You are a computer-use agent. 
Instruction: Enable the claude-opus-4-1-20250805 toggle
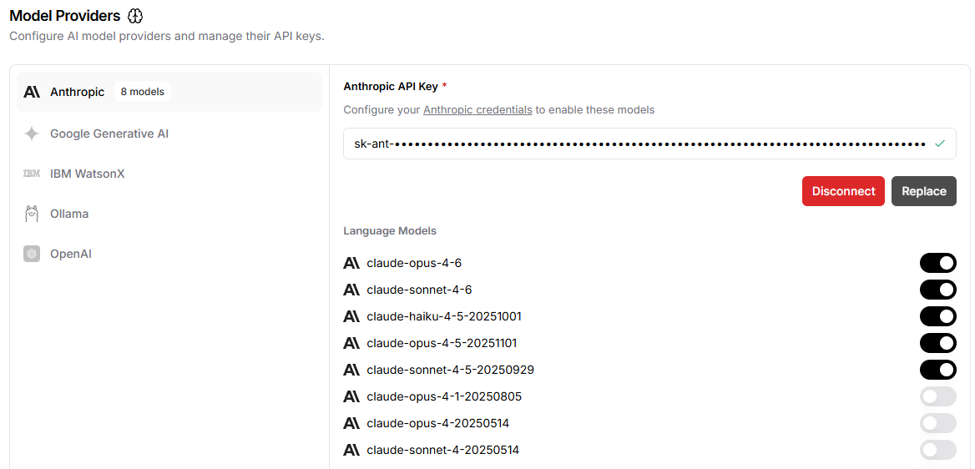click(x=937, y=396)
